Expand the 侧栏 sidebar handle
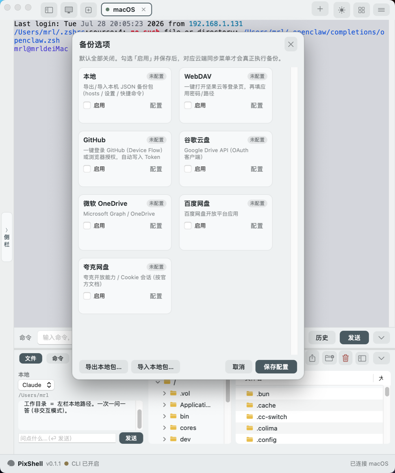 7,237
